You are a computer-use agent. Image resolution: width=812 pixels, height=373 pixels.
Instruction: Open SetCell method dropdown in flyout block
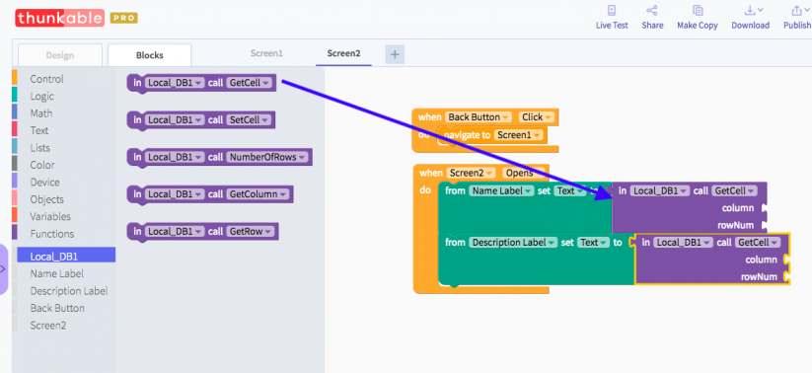[249, 119]
